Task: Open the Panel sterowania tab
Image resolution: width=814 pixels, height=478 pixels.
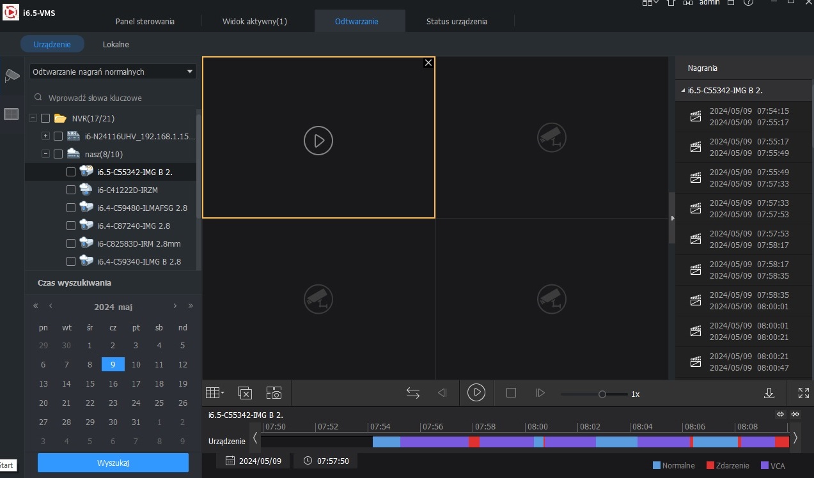Action: (145, 21)
